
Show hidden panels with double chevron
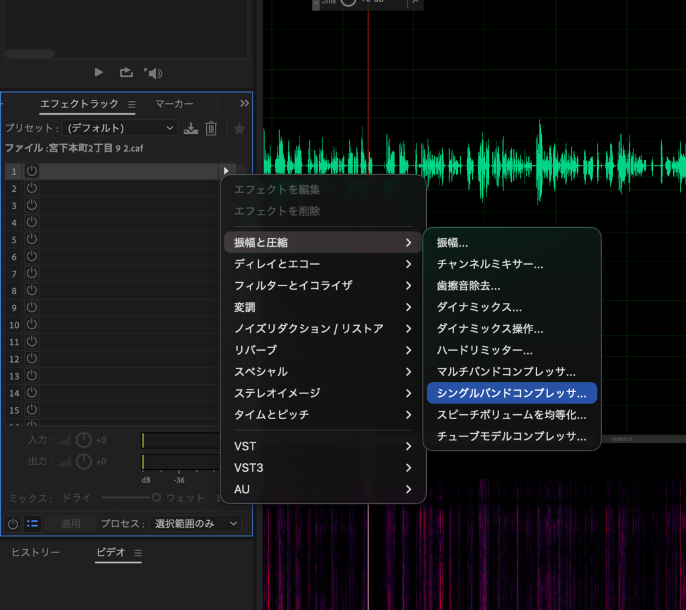pyautogui.click(x=245, y=103)
